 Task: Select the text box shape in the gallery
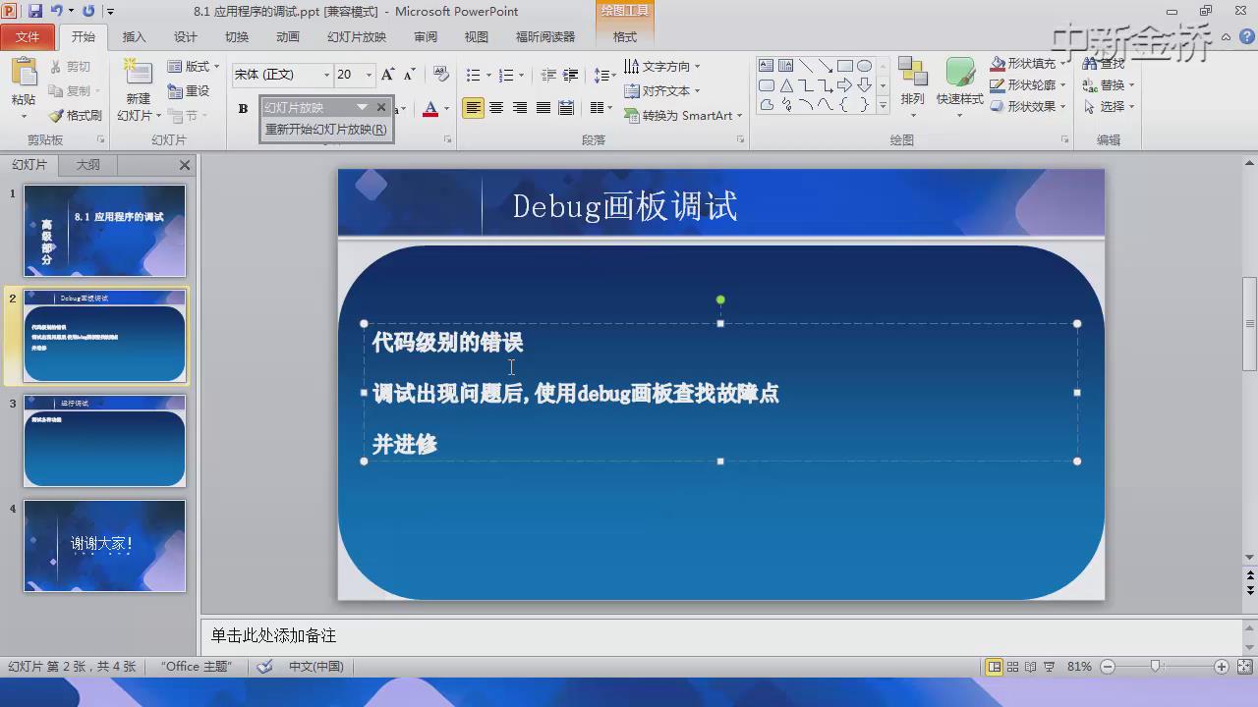(766, 66)
